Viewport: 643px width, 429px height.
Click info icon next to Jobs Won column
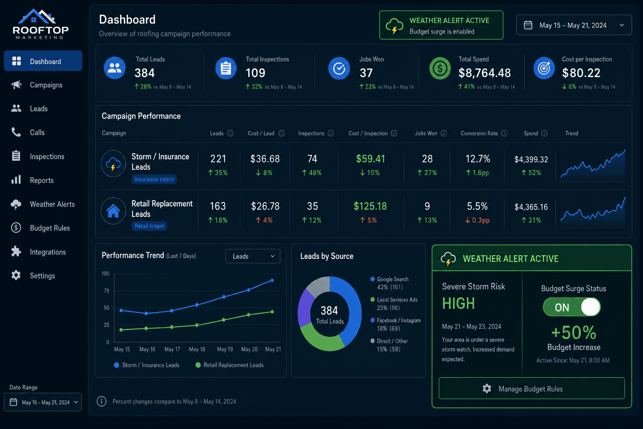(444, 133)
